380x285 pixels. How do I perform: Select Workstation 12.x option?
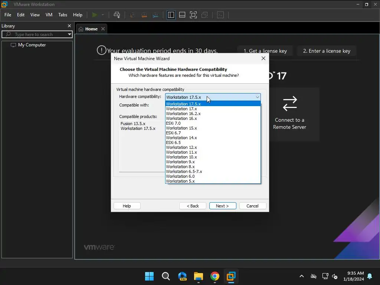click(x=213, y=147)
